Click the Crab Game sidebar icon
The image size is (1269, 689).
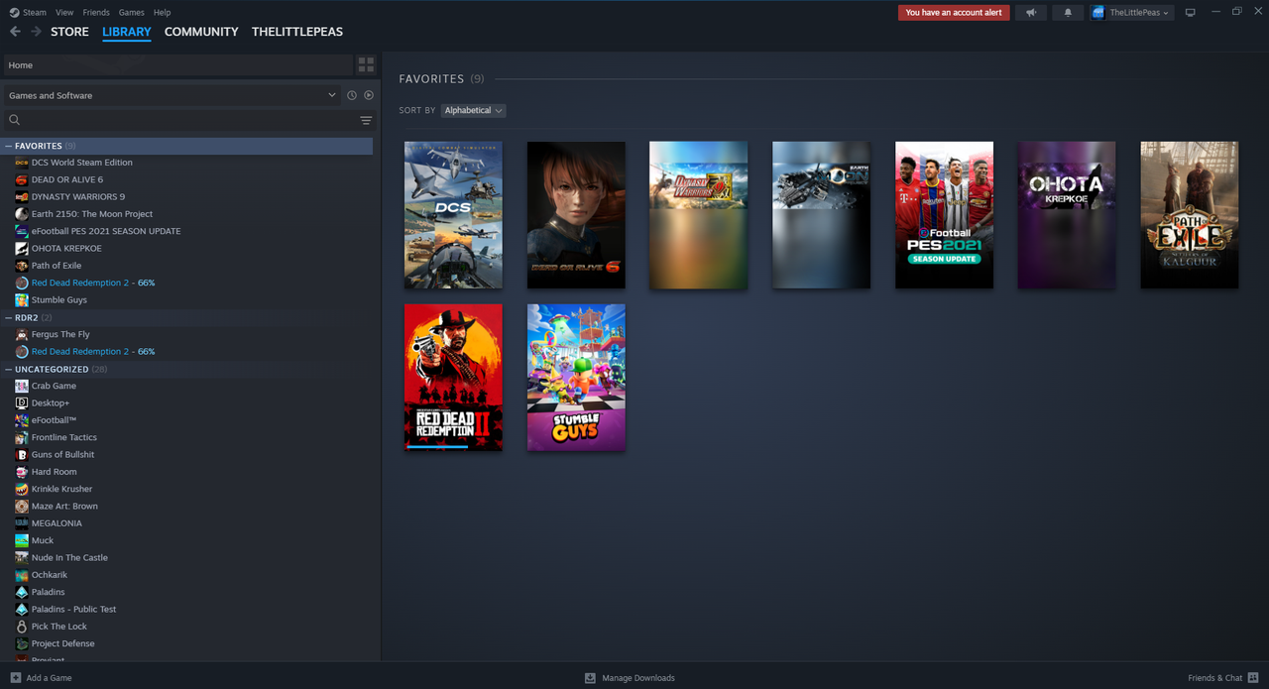(22, 386)
